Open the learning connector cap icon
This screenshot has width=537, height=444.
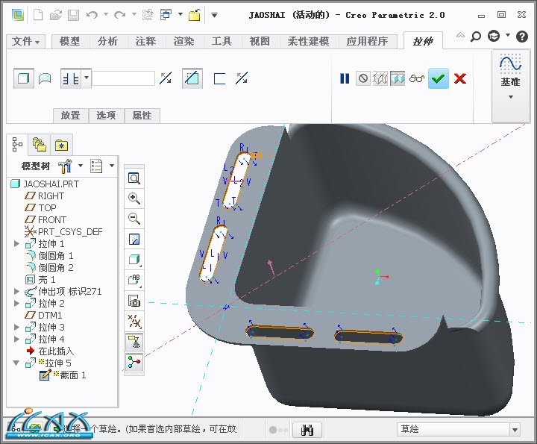coord(494,36)
